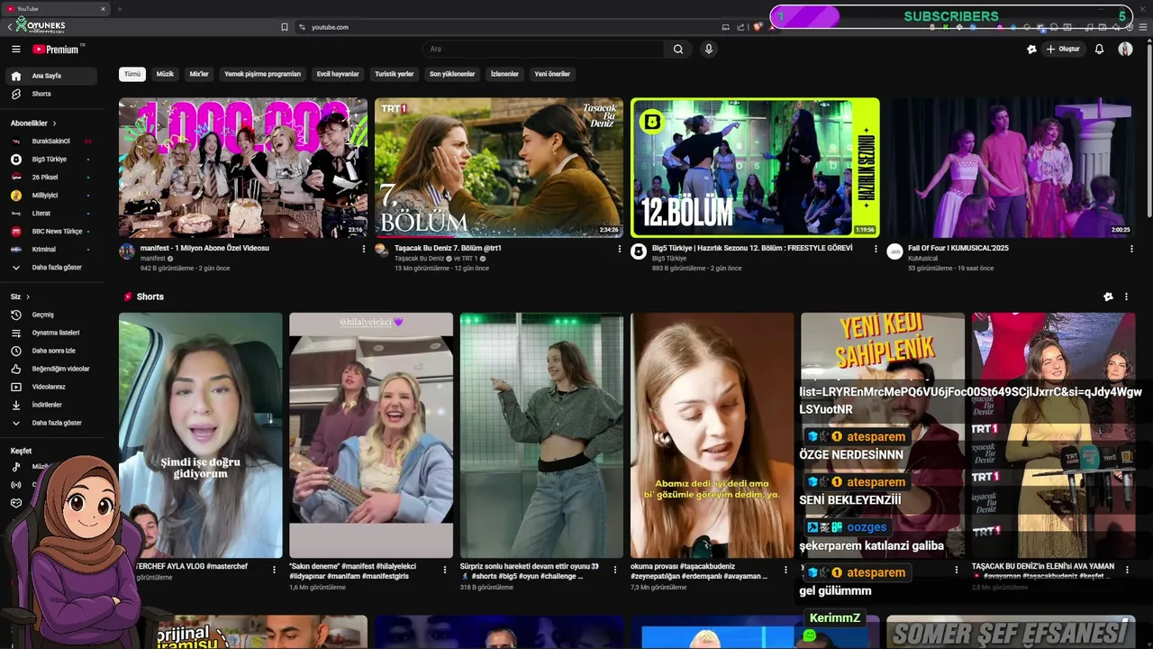Screen dimensions: 1153x649
Task: Open BurakSakinOl subscription channel
Action: coord(50,142)
